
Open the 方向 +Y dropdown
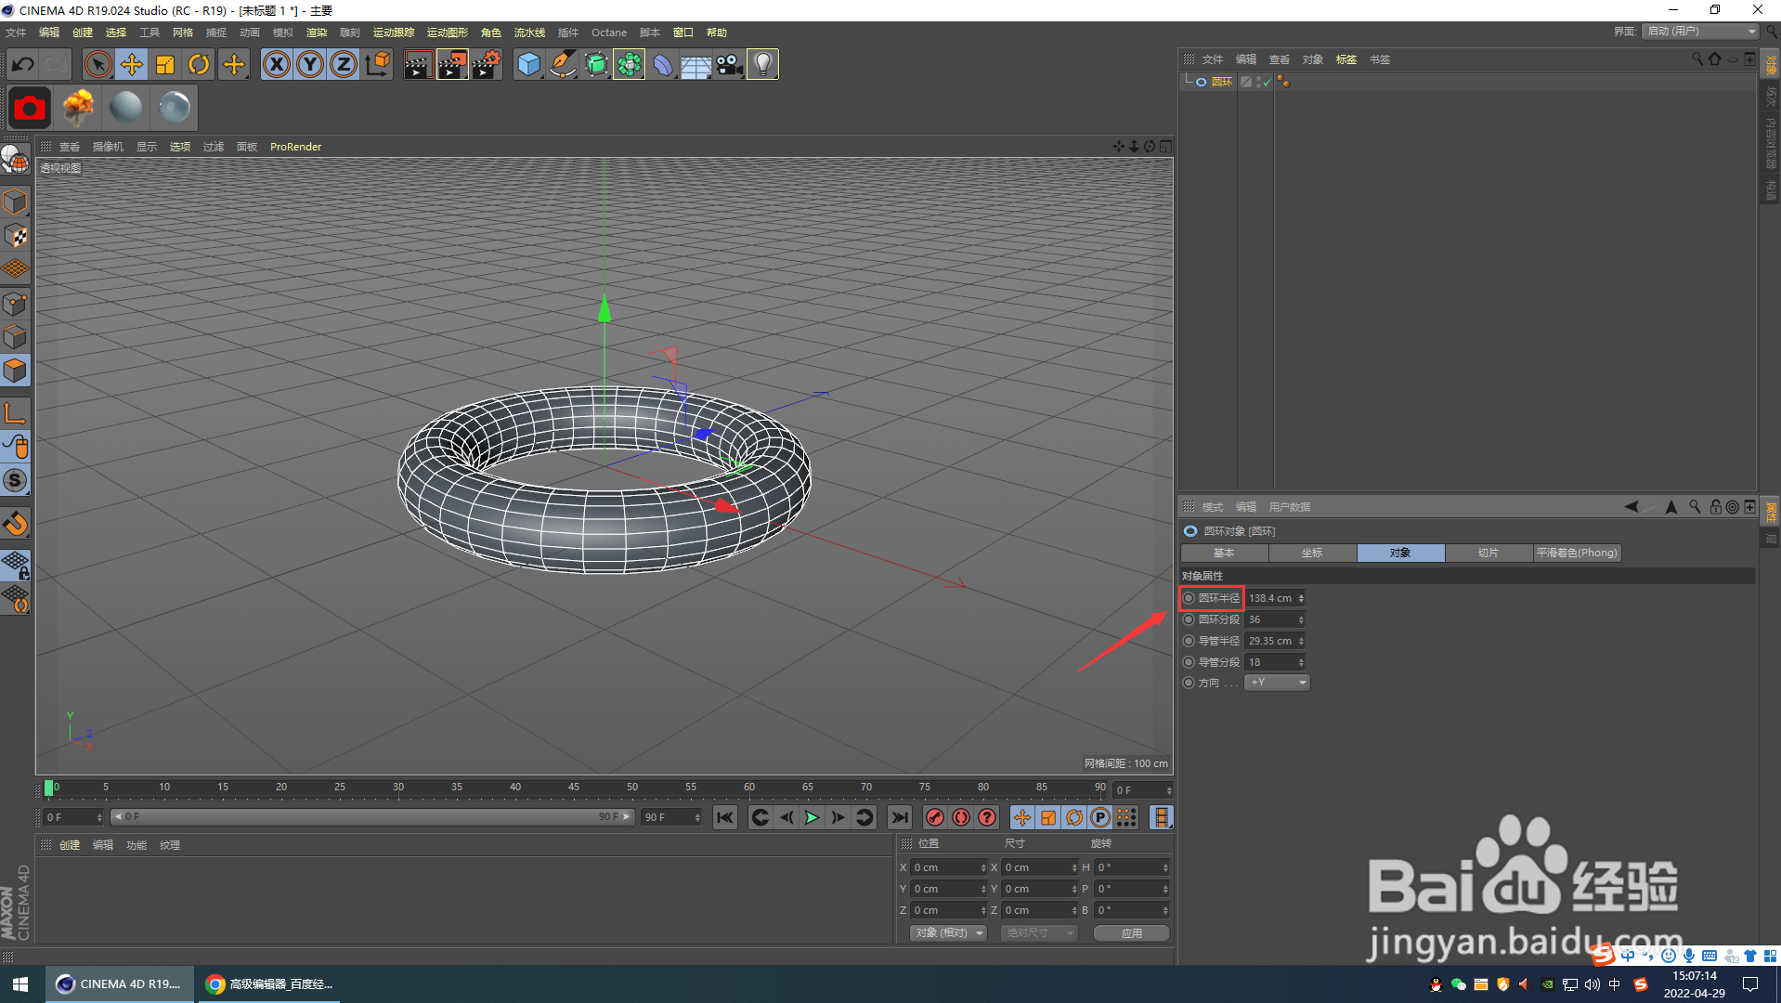tap(1277, 683)
